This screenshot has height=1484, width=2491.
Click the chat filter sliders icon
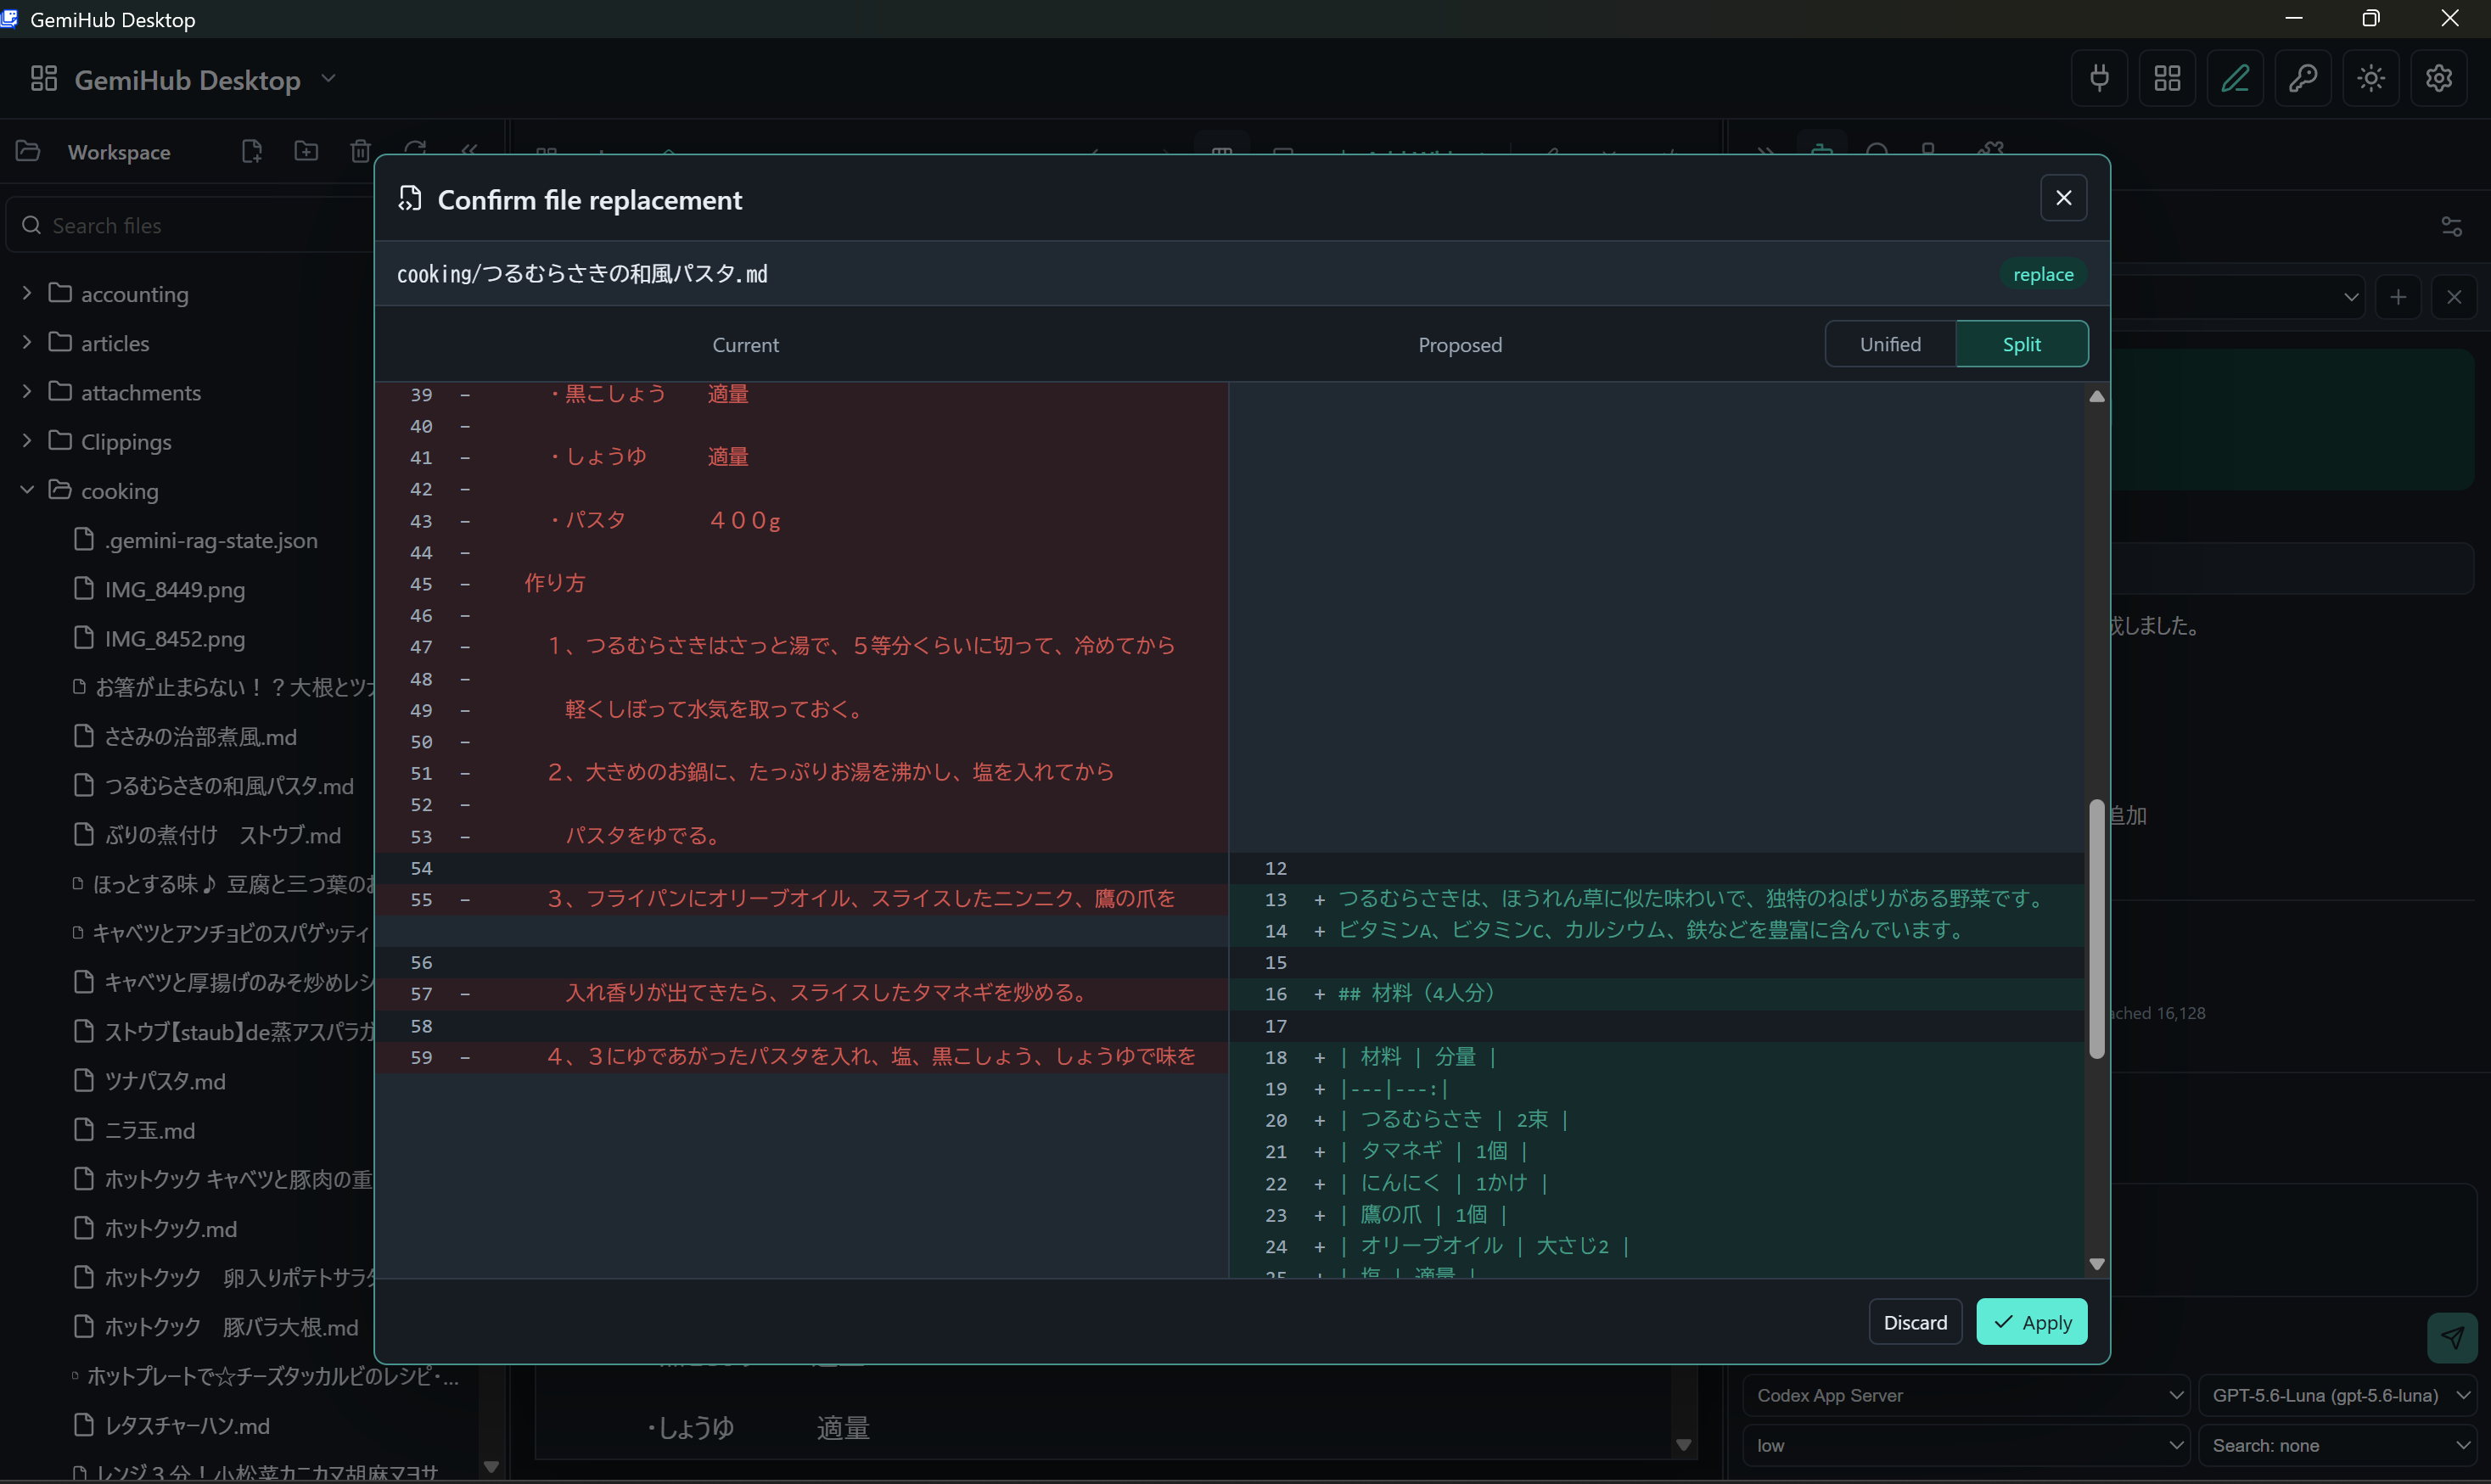[2451, 227]
